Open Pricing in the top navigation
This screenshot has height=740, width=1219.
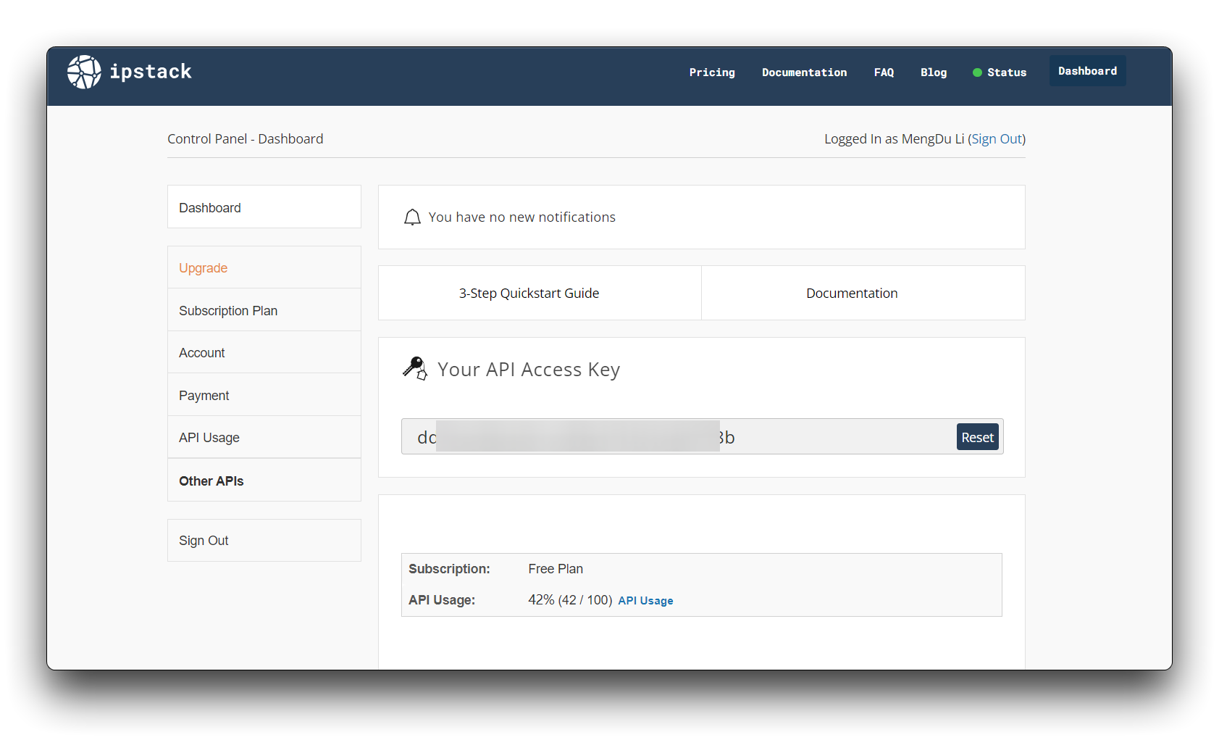(x=711, y=72)
